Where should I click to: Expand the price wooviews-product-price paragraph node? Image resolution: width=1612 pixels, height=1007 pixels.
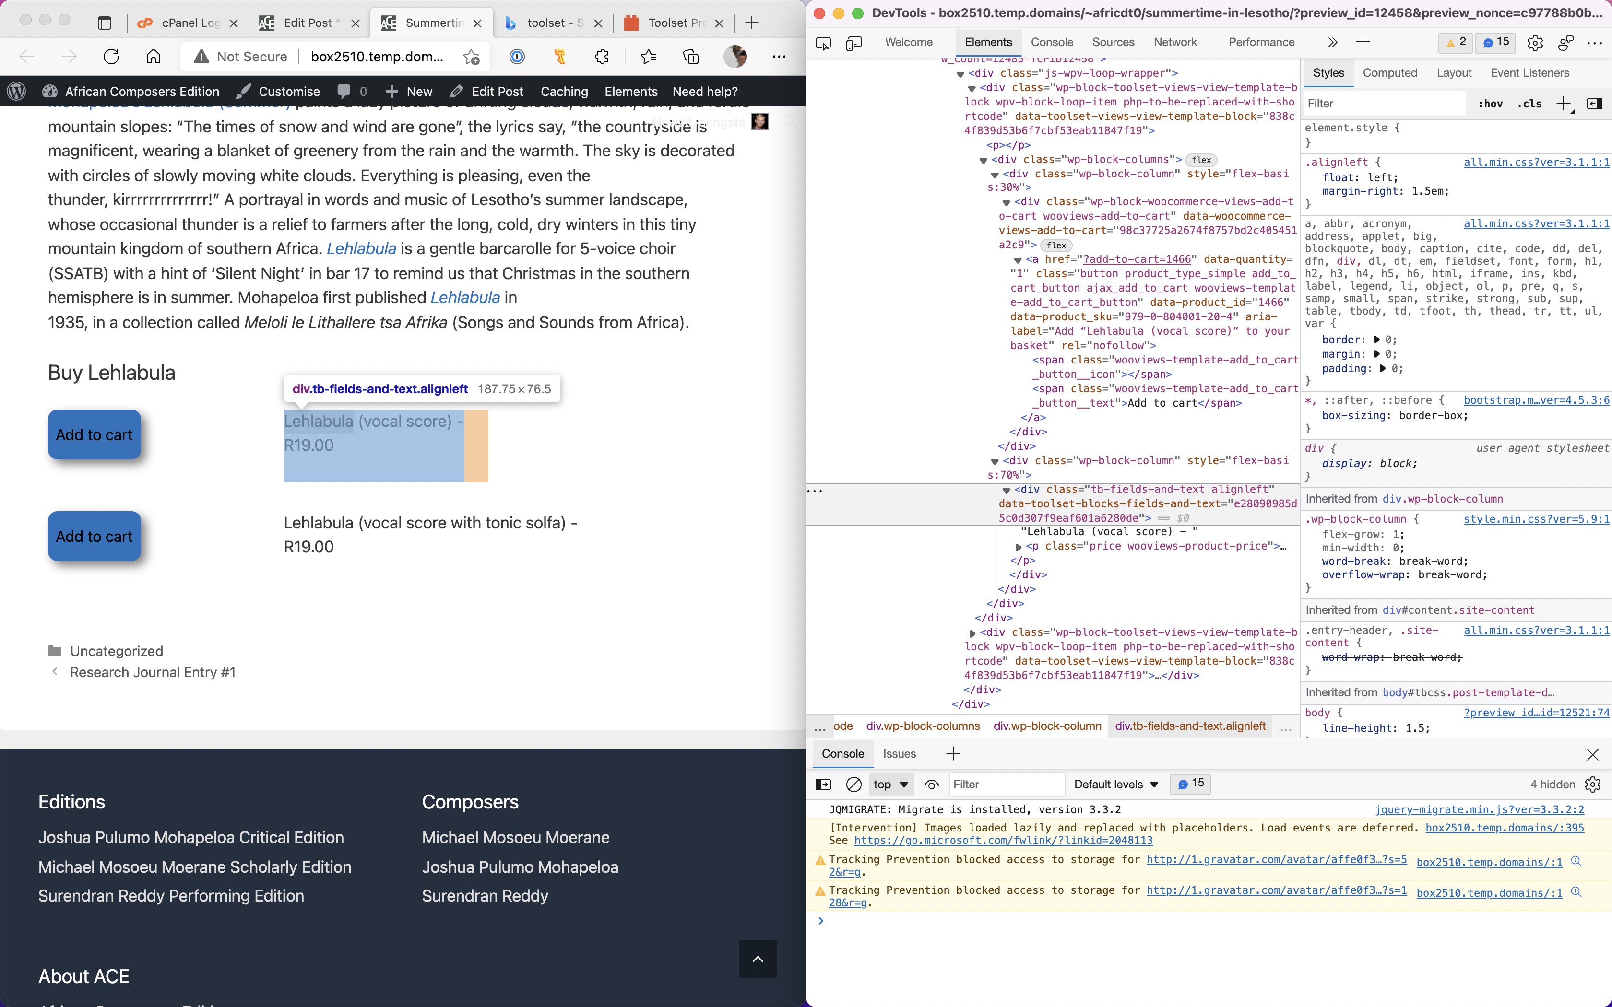[x=1018, y=547]
